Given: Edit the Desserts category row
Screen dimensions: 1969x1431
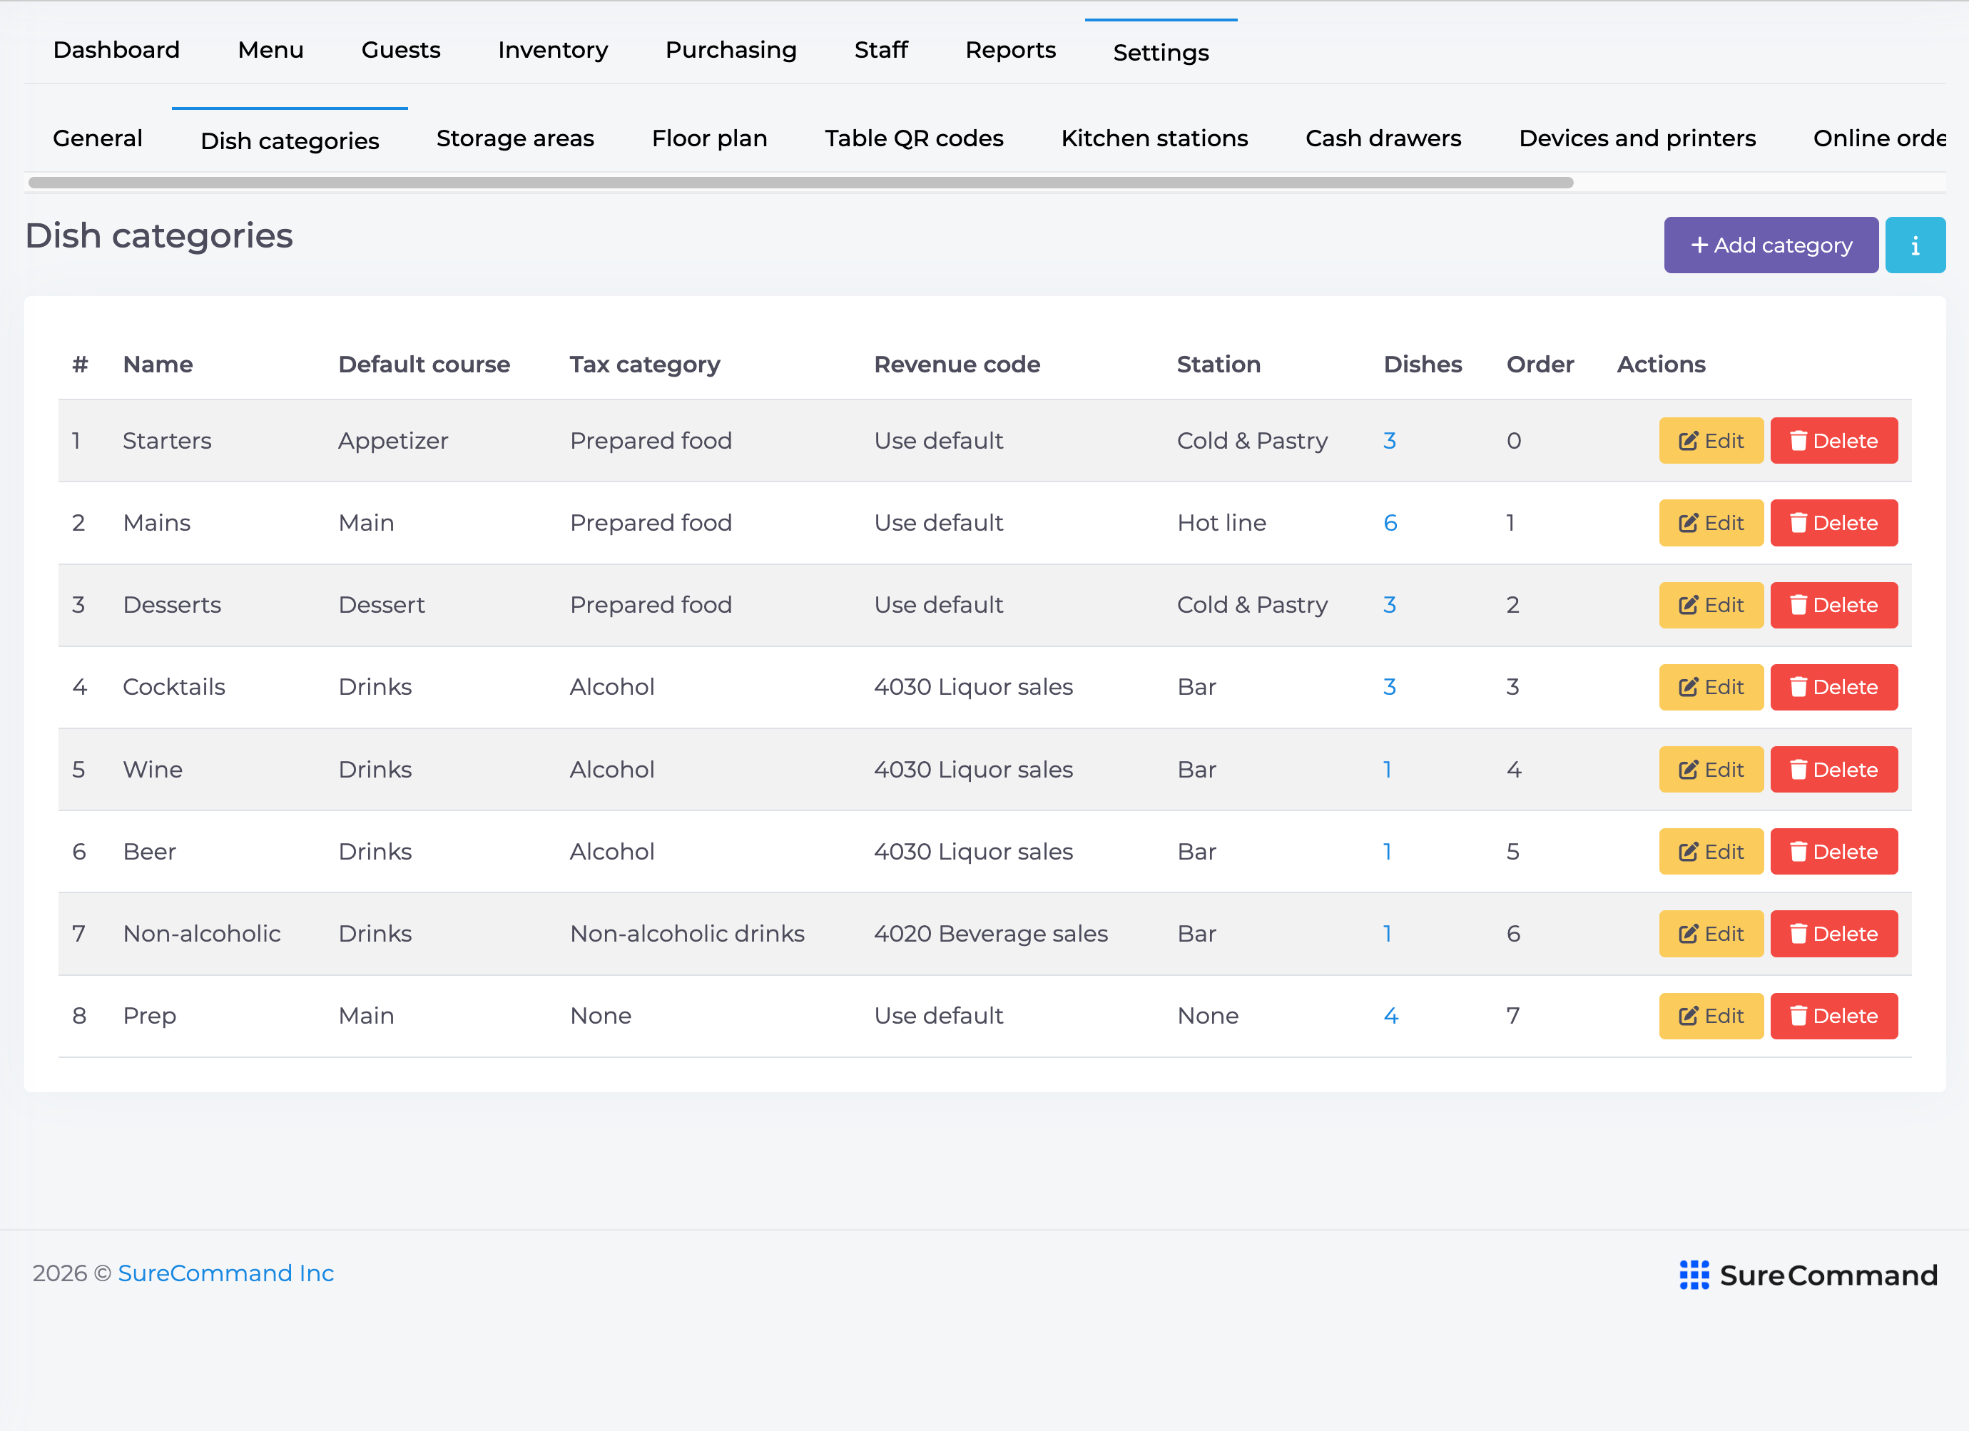Looking at the screenshot, I should click(x=1710, y=604).
